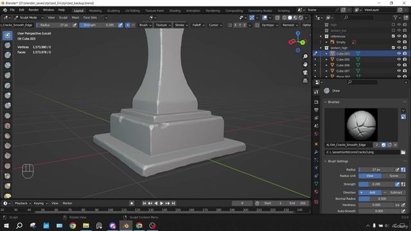Viewport: 411px width, 231px height.
Task: Select solid viewport shading mode
Action: (x=290, y=18)
